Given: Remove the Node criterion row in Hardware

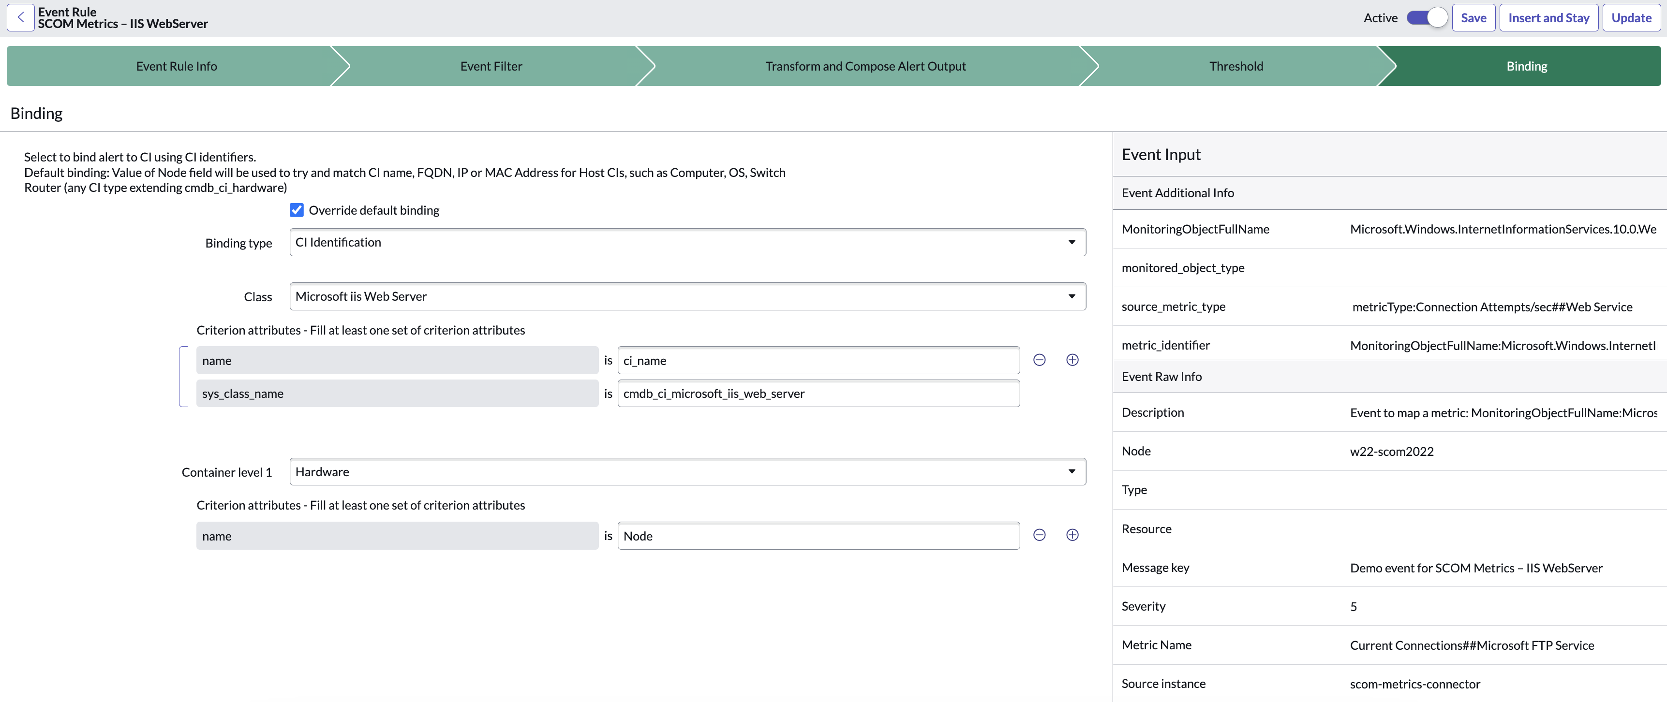Looking at the screenshot, I should point(1039,535).
